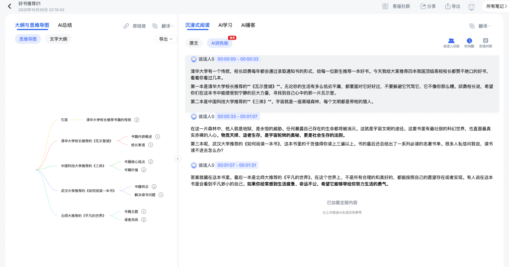Expand count badge next to 书籍主题
509x267 pixels.
[x=144, y=212]
